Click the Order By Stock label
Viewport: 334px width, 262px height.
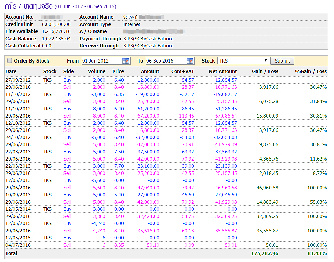(x=31, y=61)
